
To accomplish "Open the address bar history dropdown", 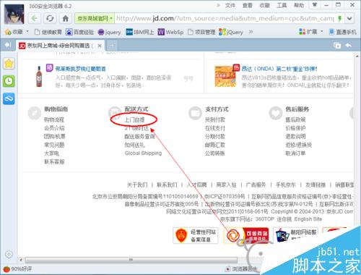I will (x=349, y=18).
